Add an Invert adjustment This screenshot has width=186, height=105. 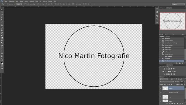coord(164,74)
